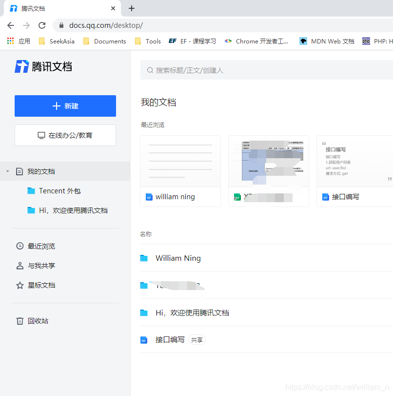Open Hi，欢迎使用腾讯文档 folder in list

coord(266,313)
